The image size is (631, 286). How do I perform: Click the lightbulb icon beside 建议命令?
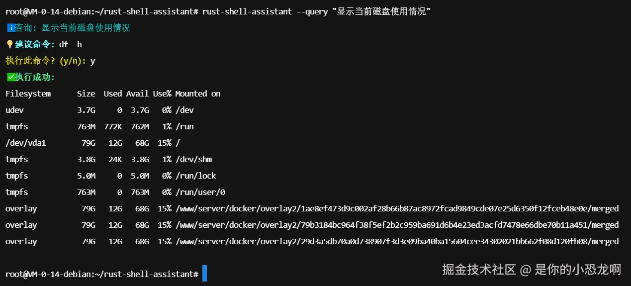(9, 45)
